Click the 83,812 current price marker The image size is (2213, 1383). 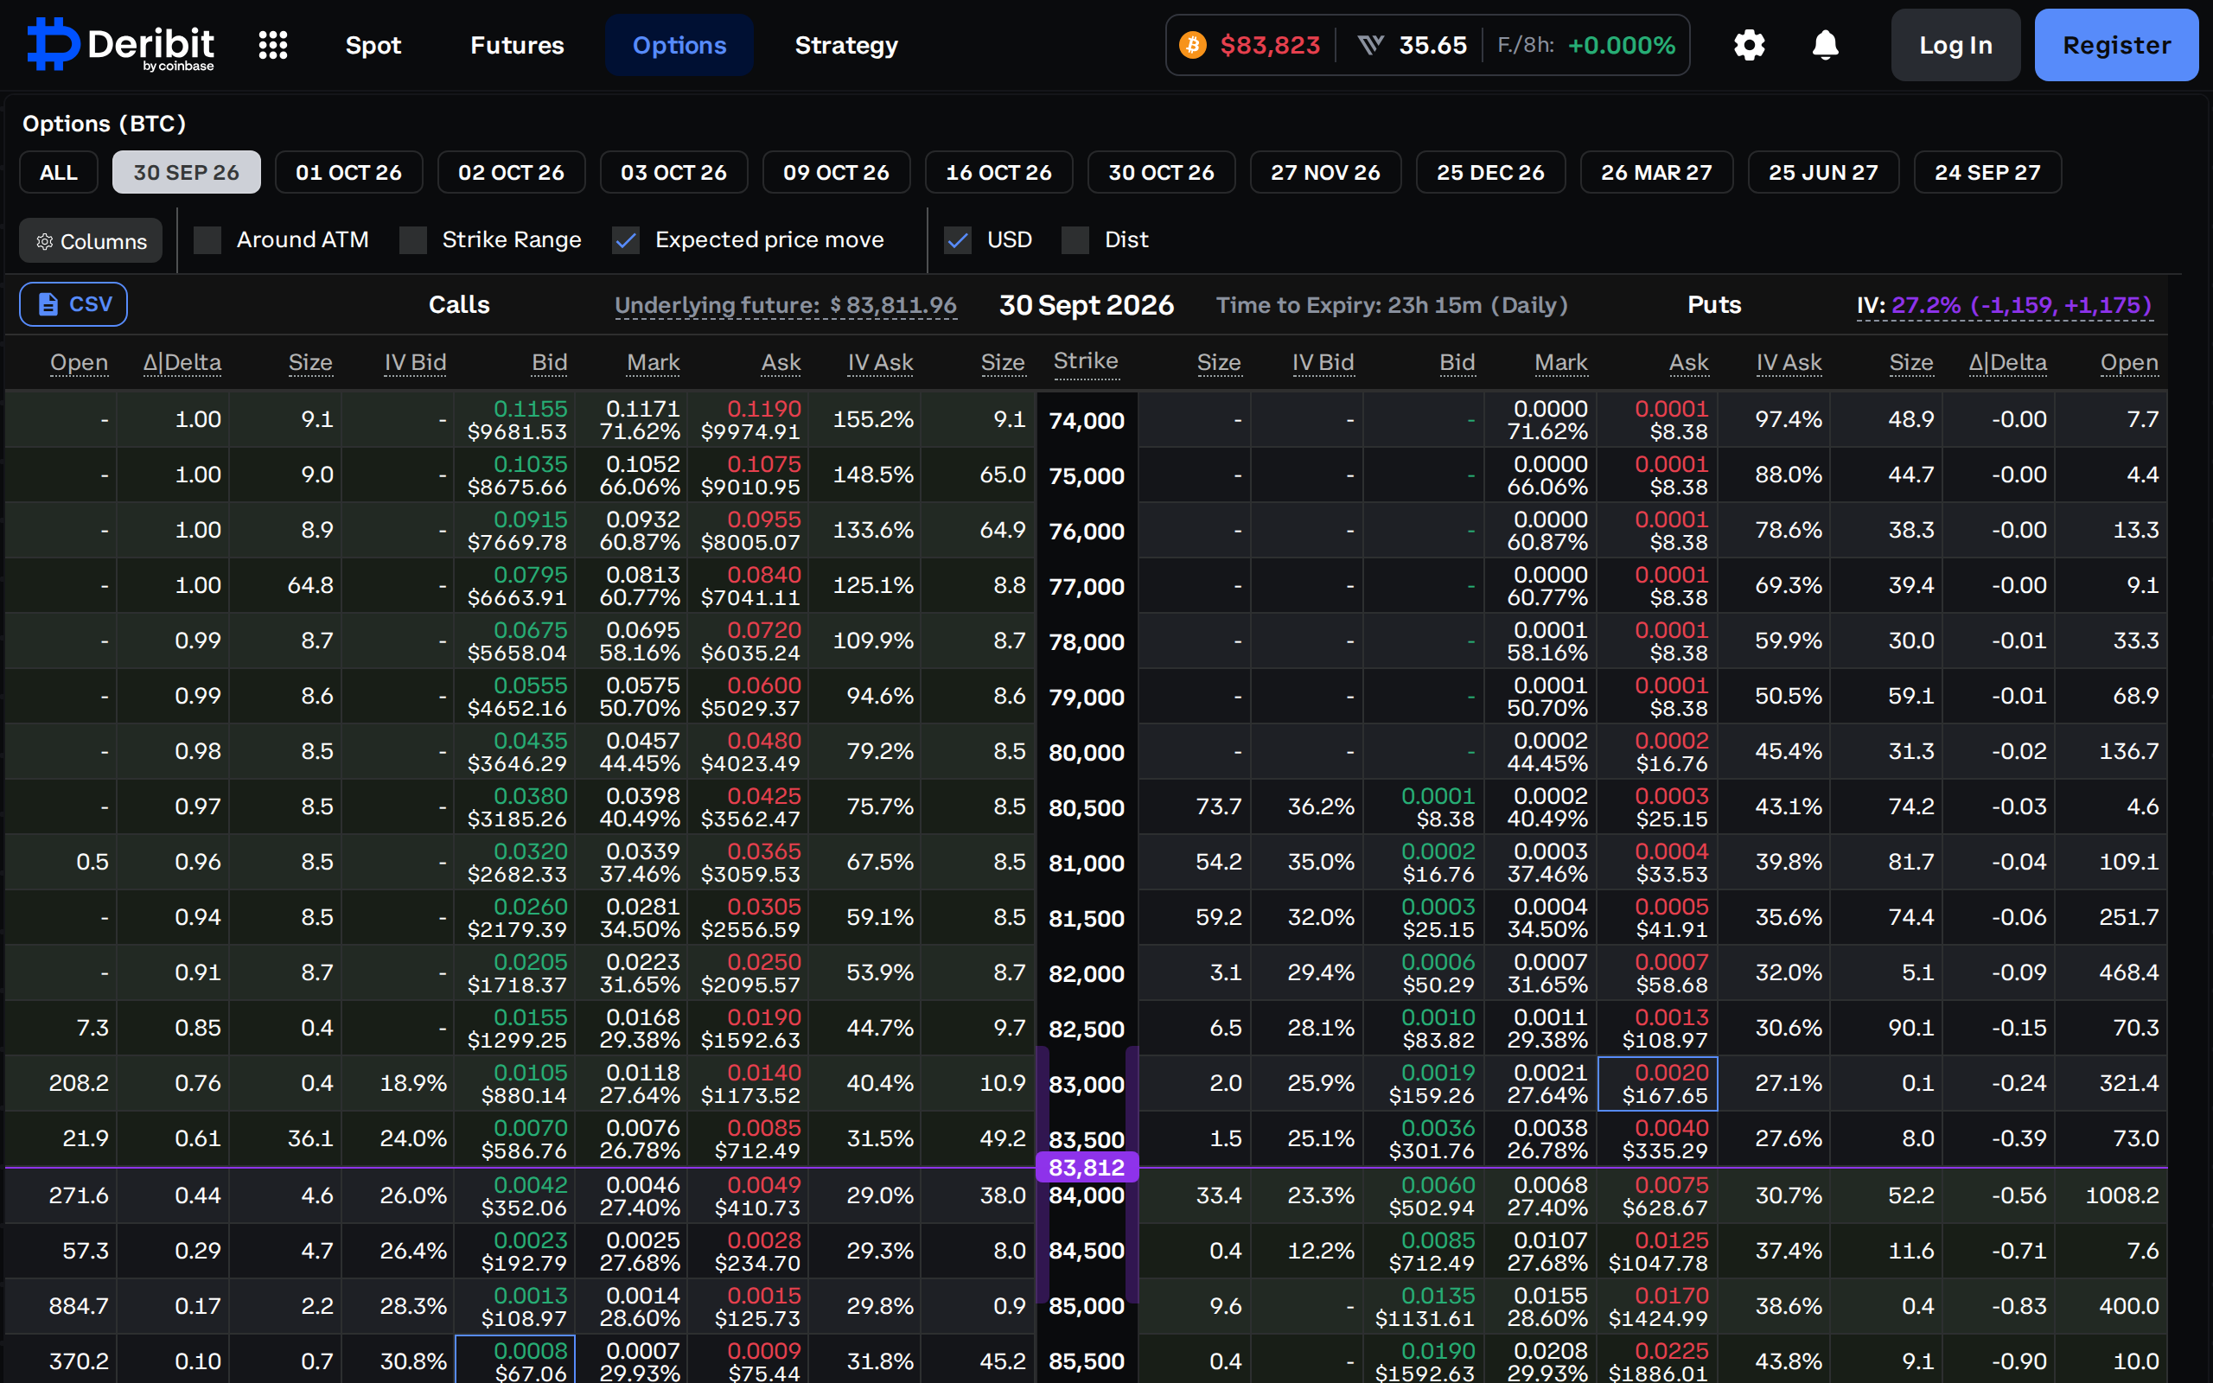pos(1087,1167)
